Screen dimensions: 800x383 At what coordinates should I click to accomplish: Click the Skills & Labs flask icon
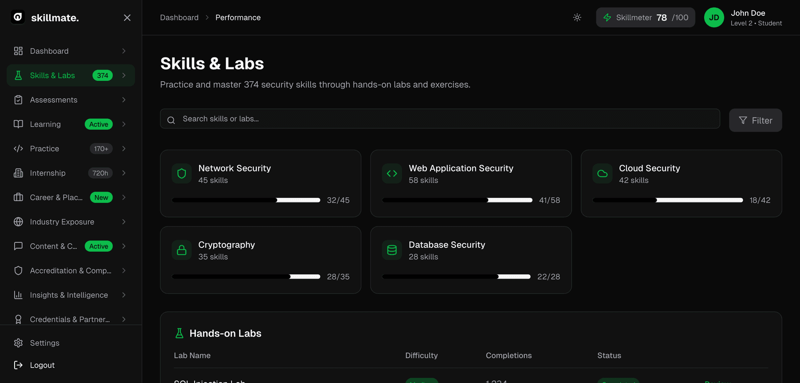18,75
